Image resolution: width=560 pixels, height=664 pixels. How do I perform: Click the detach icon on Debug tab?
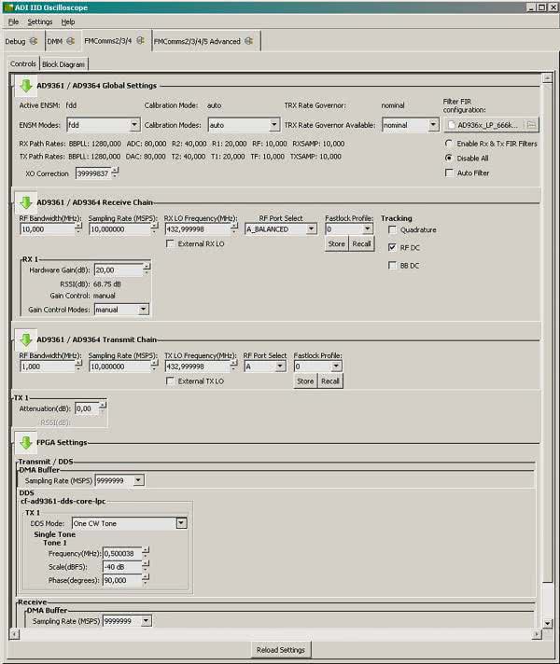click(x=35, y=41)
